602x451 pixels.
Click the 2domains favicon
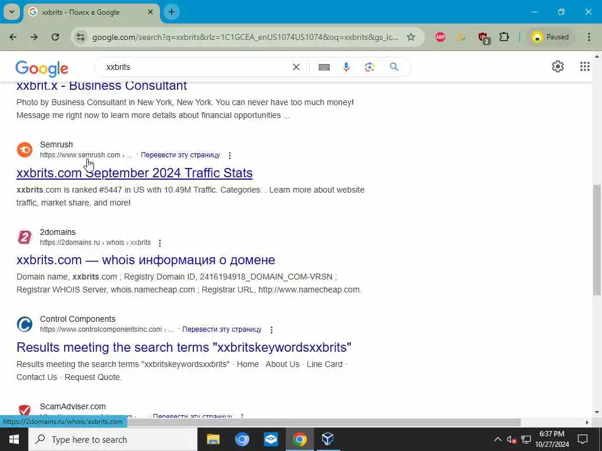click(x=25, y=237)
